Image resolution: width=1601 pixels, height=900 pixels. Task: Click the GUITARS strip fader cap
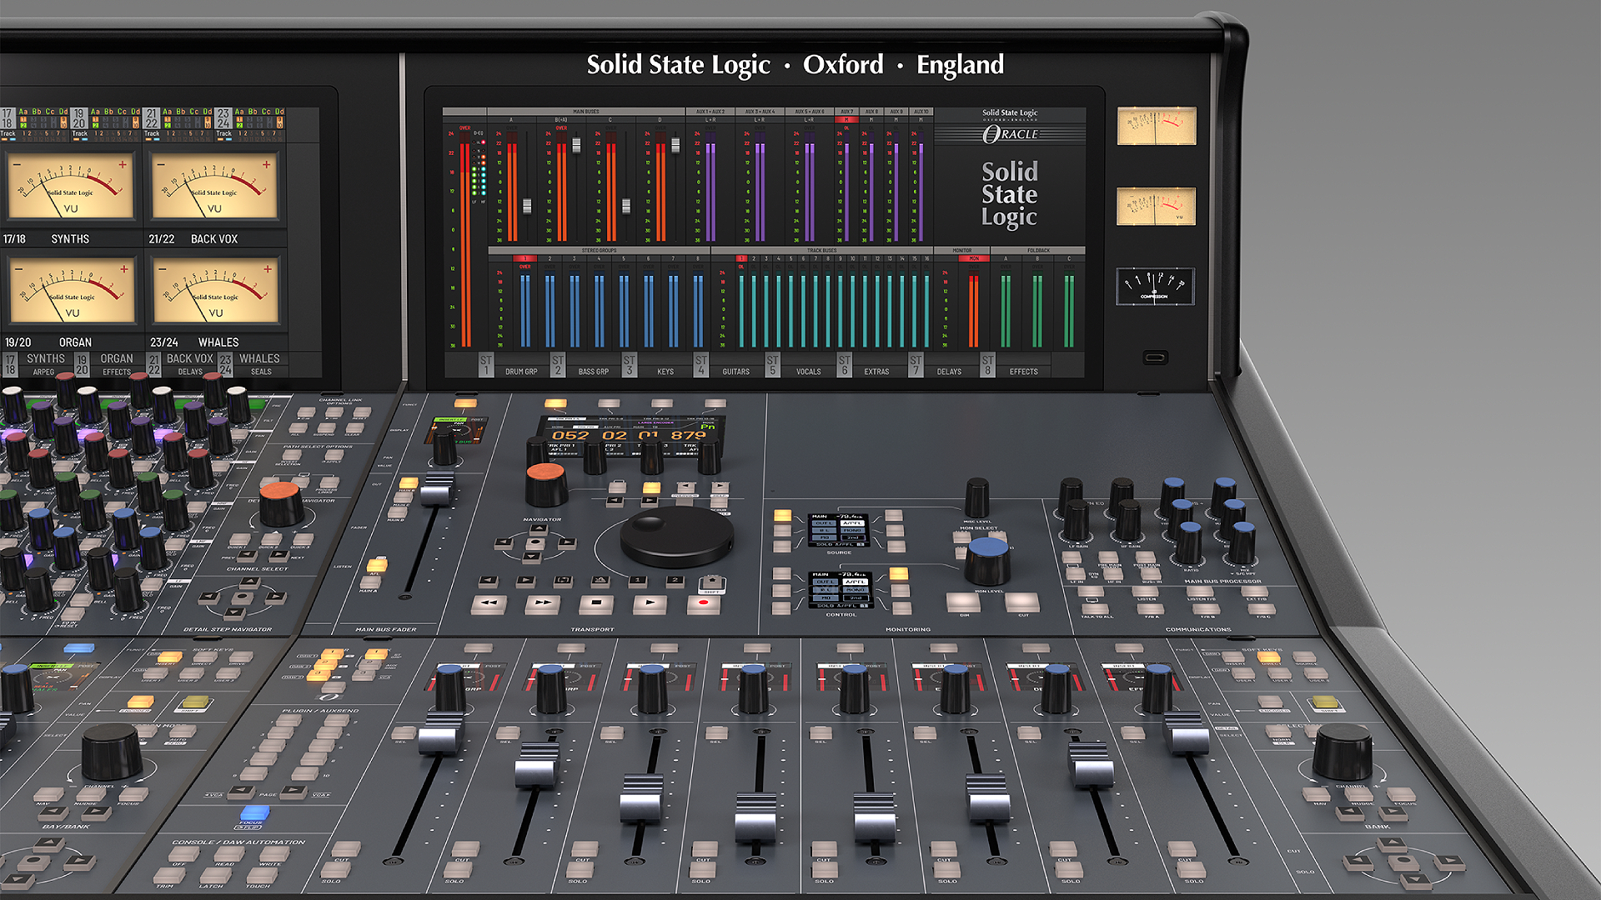tap(755, 817)
